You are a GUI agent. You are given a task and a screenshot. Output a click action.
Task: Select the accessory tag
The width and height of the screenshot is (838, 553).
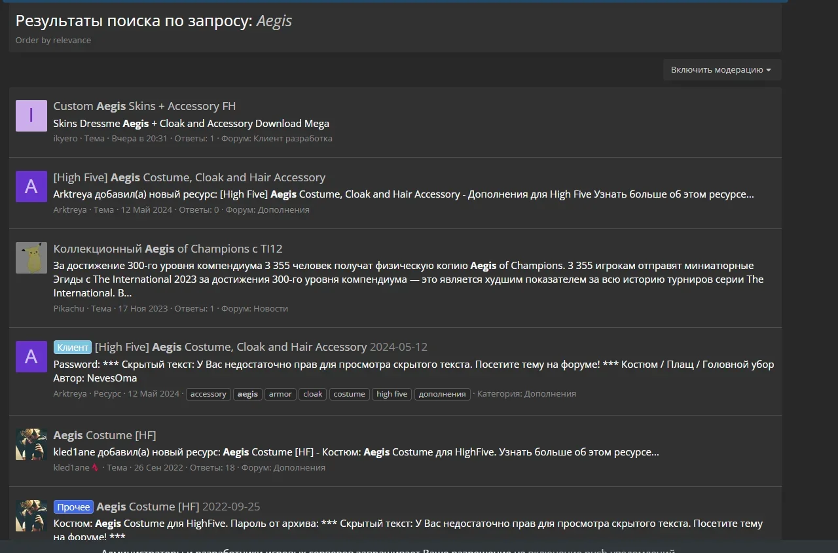(x=208, y=394)
